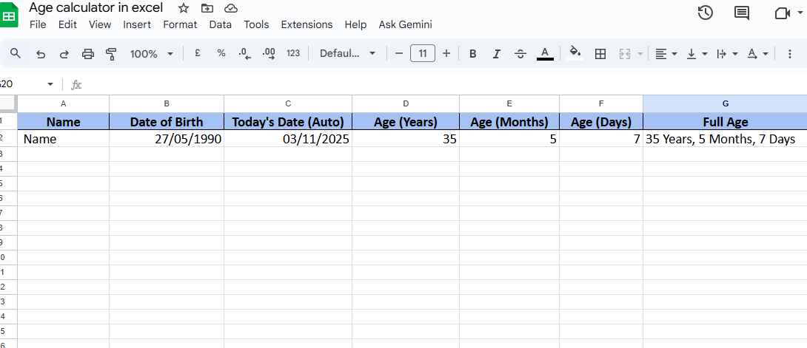Select the cell containing 27/05/1990

point(167,139)
